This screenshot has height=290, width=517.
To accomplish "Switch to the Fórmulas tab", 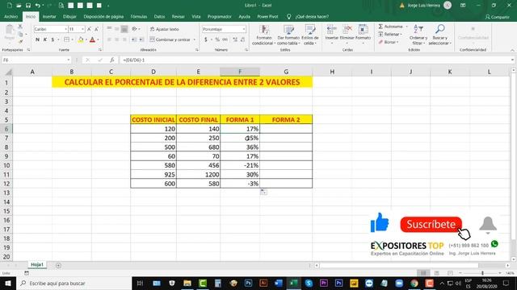I will point(139,16).
